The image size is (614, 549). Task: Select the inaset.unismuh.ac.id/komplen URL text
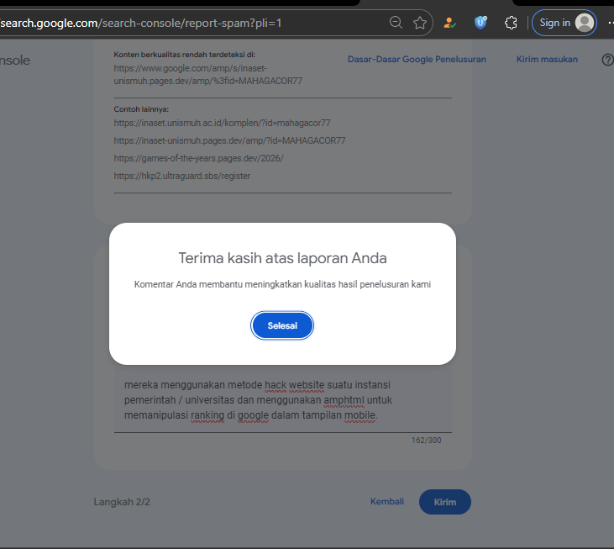(x=222, y=123)
